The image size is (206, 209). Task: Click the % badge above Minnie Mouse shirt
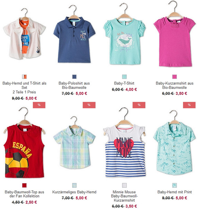[x=139, y=105]
